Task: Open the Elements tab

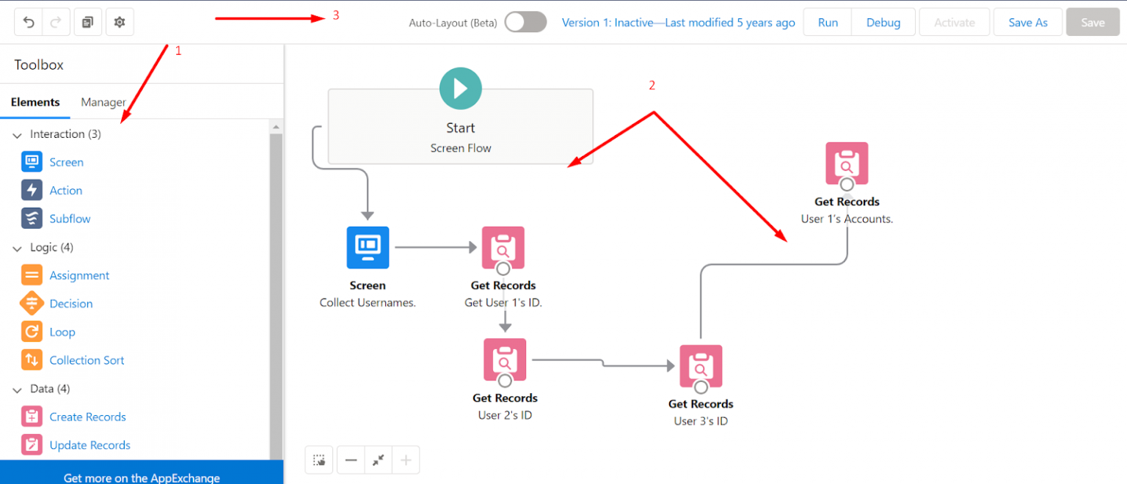Action: click(x=35, y=102)
